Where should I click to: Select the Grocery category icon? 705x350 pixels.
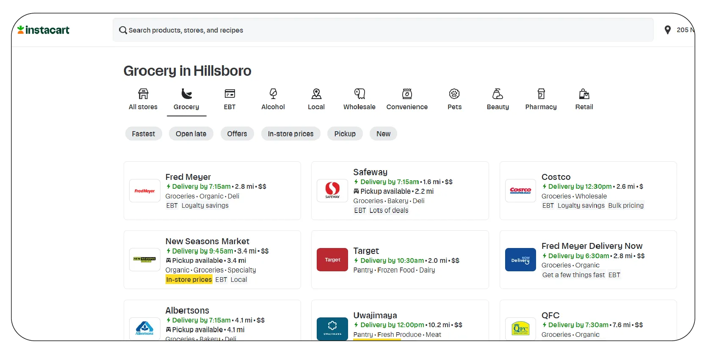click(x=186, y=94)
